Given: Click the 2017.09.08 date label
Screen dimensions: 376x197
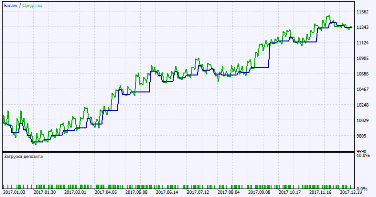Looking at the screenshot, I should [259, 192].
